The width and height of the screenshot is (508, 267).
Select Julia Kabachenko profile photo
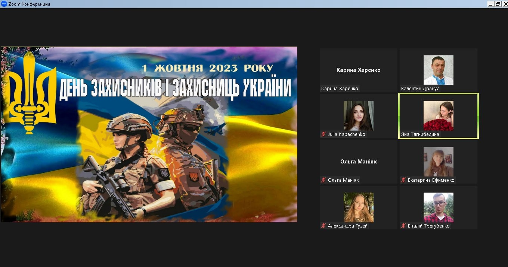[x=359, y=116]
